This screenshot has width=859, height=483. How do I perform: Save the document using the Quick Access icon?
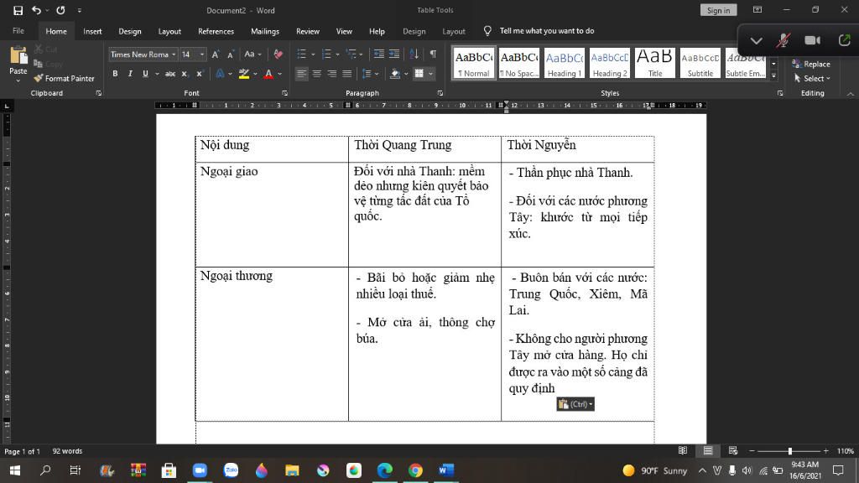click(x=18, y=10)
